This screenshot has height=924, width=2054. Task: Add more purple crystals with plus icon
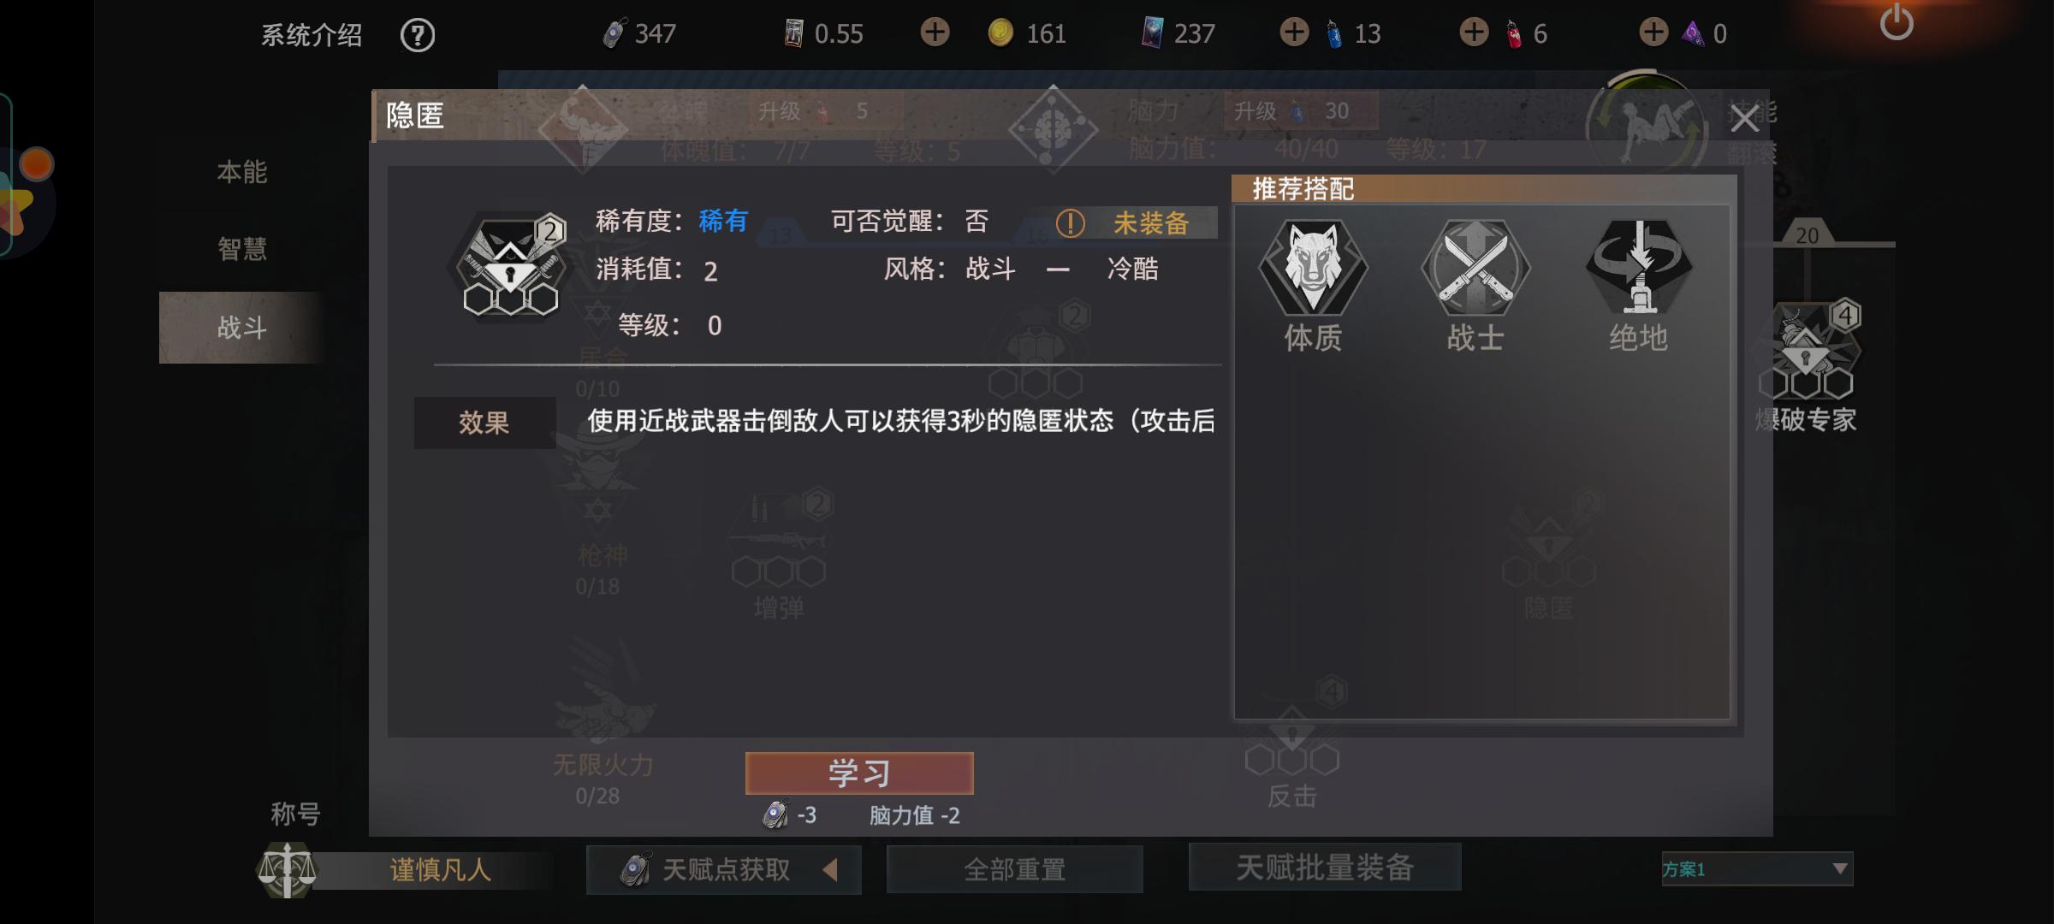pyautogui.click(x=1653, y=33)
